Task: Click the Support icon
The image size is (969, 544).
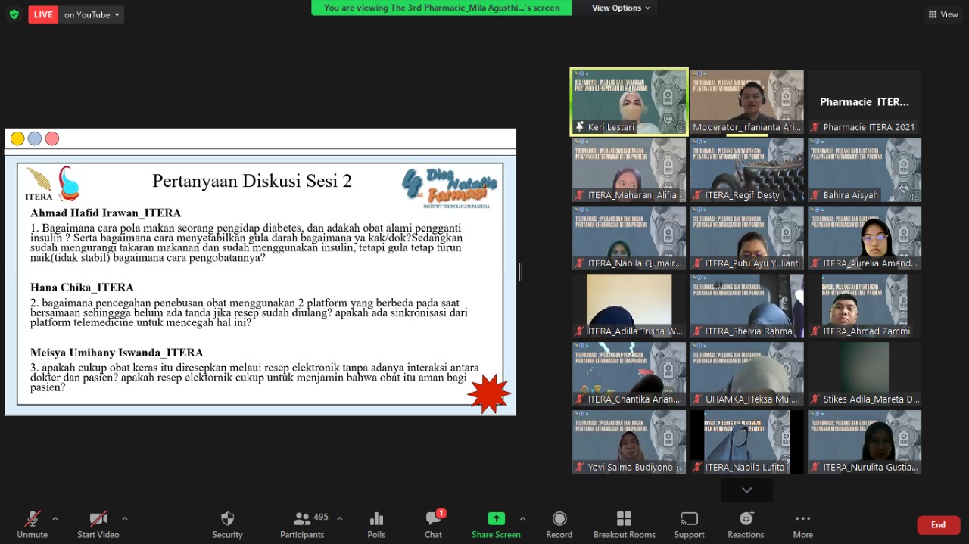Action: coord(689,524)
